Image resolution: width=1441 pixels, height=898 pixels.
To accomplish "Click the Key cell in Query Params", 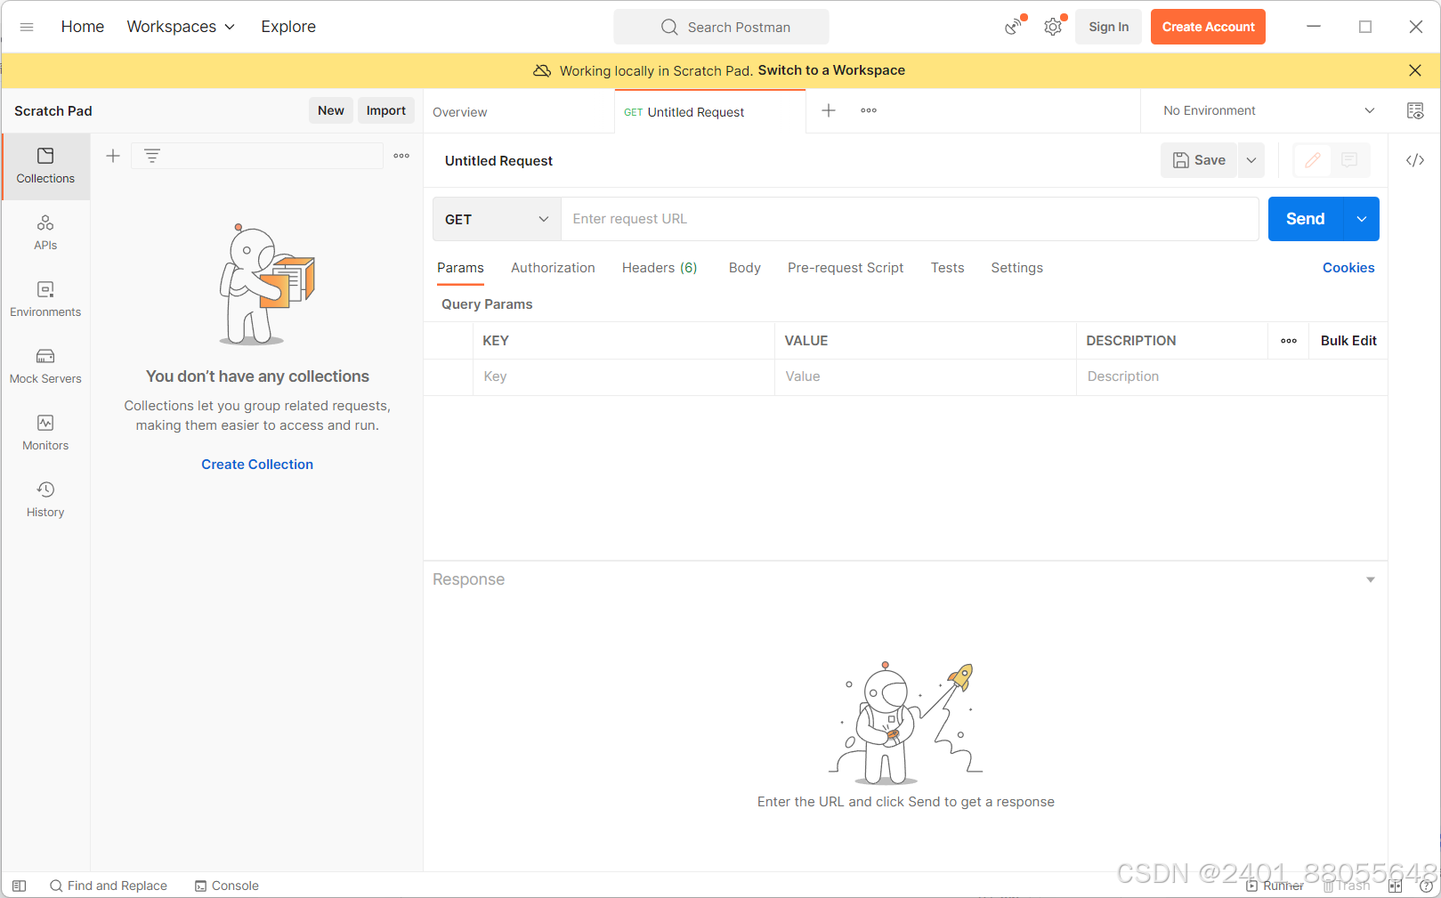I will (x=624, y=376).
